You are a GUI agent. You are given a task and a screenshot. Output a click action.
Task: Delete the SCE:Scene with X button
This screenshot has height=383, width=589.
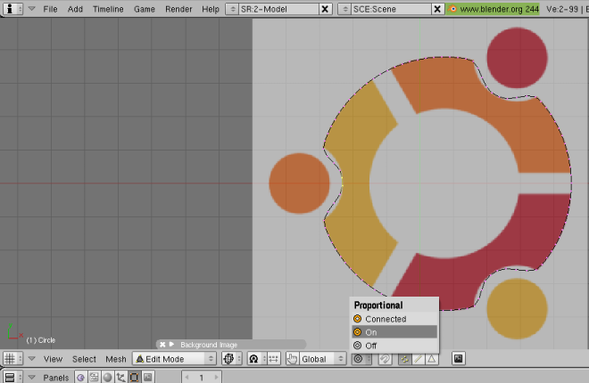437,9
